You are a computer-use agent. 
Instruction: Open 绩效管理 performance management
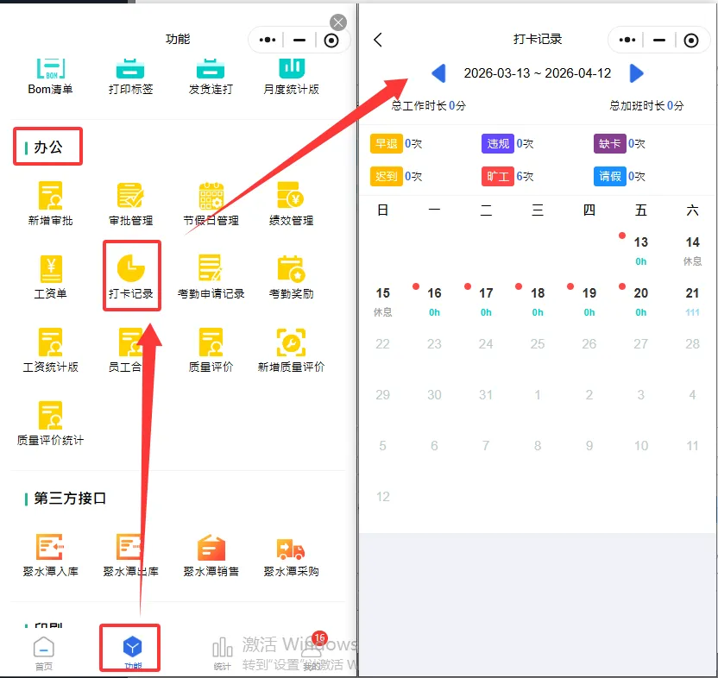point(291,198)
